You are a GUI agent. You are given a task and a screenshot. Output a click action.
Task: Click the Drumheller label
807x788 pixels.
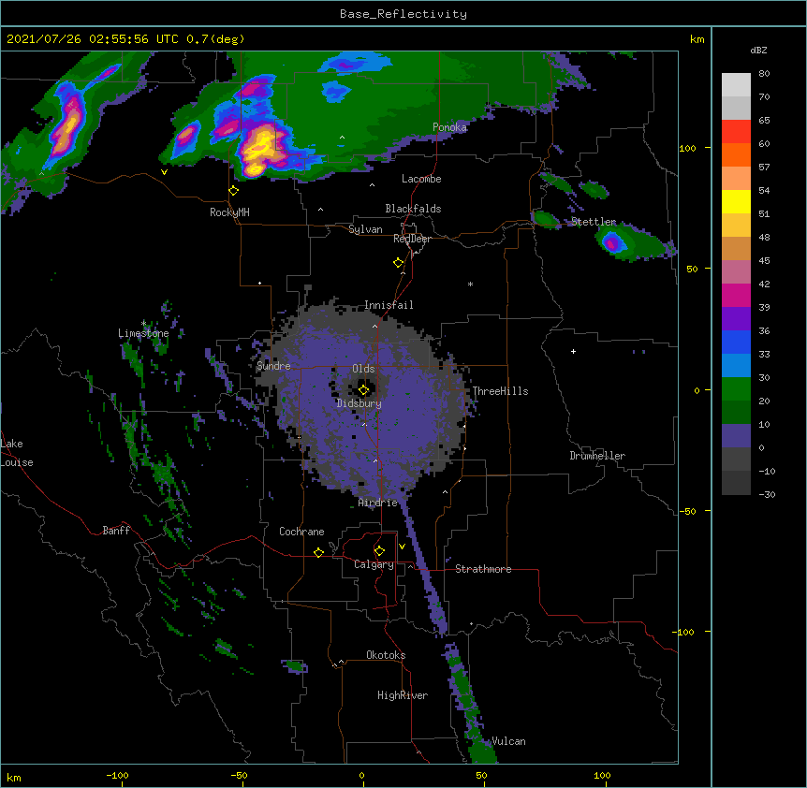597,456
